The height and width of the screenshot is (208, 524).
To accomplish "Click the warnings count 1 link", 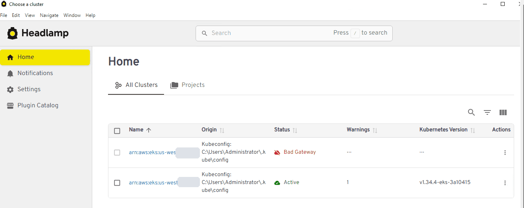I will (348, 182).
